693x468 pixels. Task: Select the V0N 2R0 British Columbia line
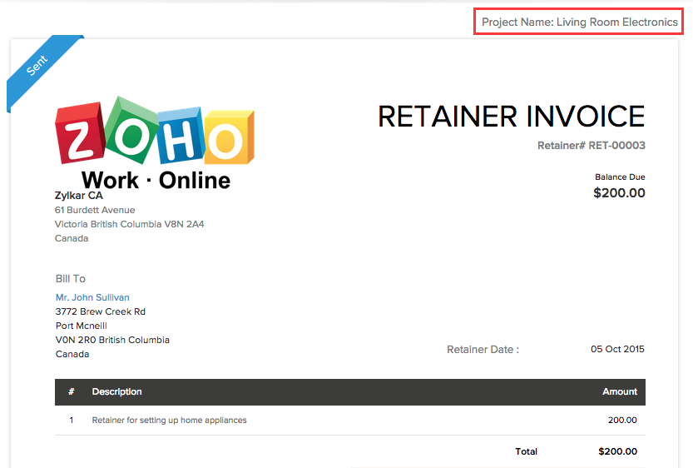coord(112,340)
